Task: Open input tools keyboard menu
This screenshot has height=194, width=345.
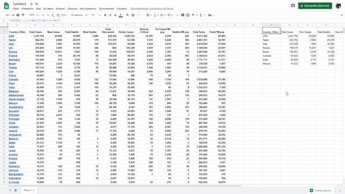Action: 211,15
